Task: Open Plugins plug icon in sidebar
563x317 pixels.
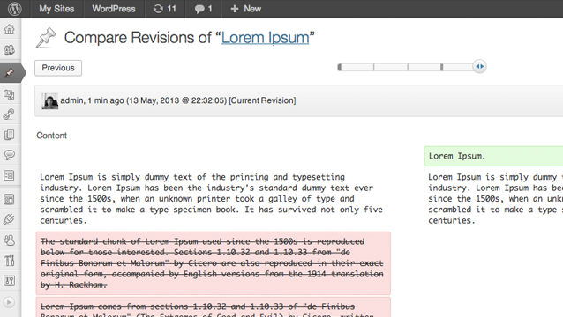Action: coord(10,219)
